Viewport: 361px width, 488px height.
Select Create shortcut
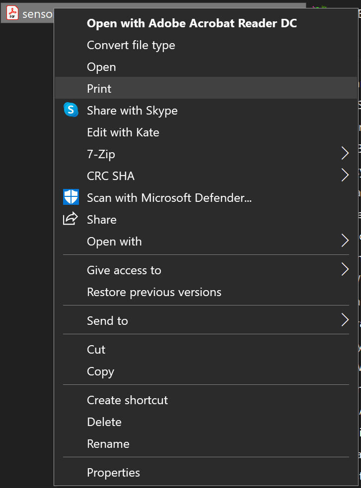pyautogui.click(x=127, y=400)
